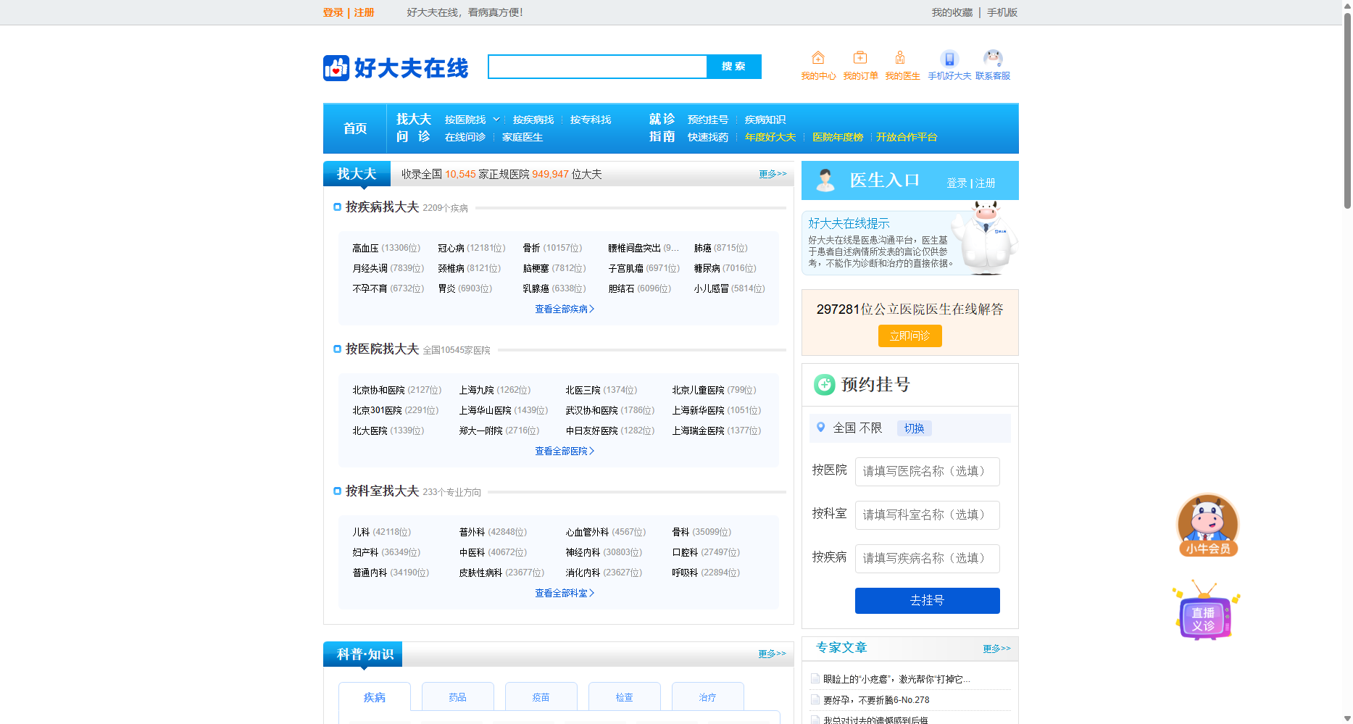The width and height of the screenshot is (1353, 724).
Task: Open 我的收藏 in top bar
Action: pyautogui.click(x=952, y=12)
